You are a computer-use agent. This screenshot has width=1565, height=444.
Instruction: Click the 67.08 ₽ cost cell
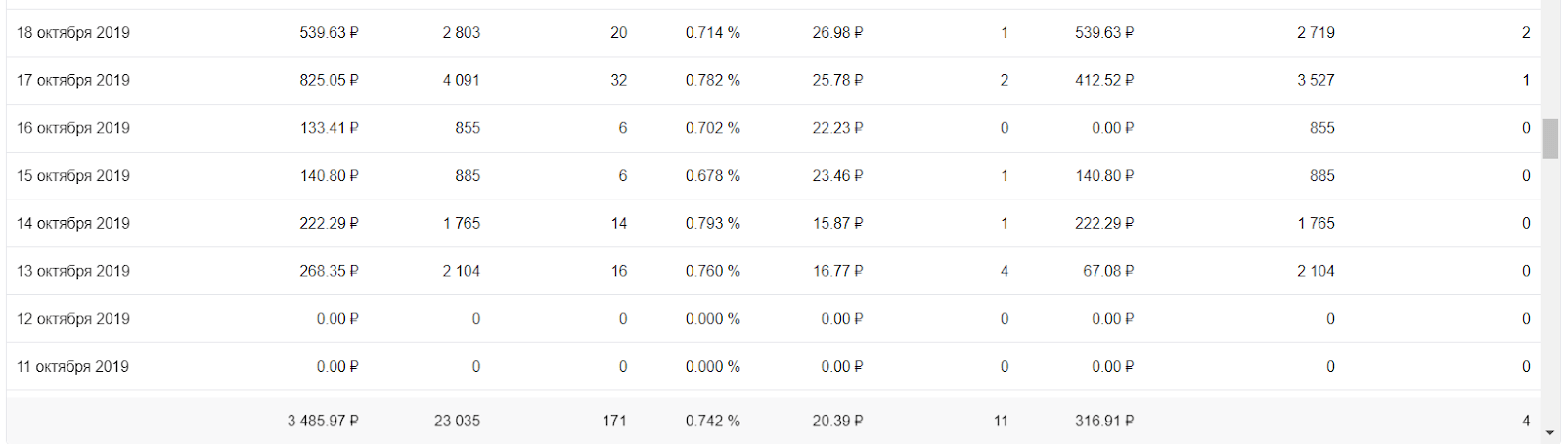[1107, 271]
